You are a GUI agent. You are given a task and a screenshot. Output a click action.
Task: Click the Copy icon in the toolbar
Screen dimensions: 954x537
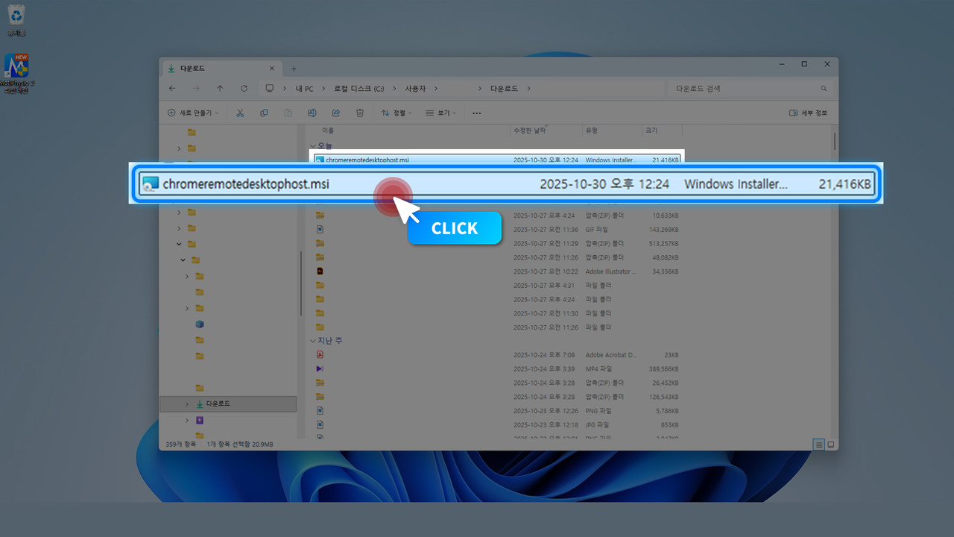264,113
